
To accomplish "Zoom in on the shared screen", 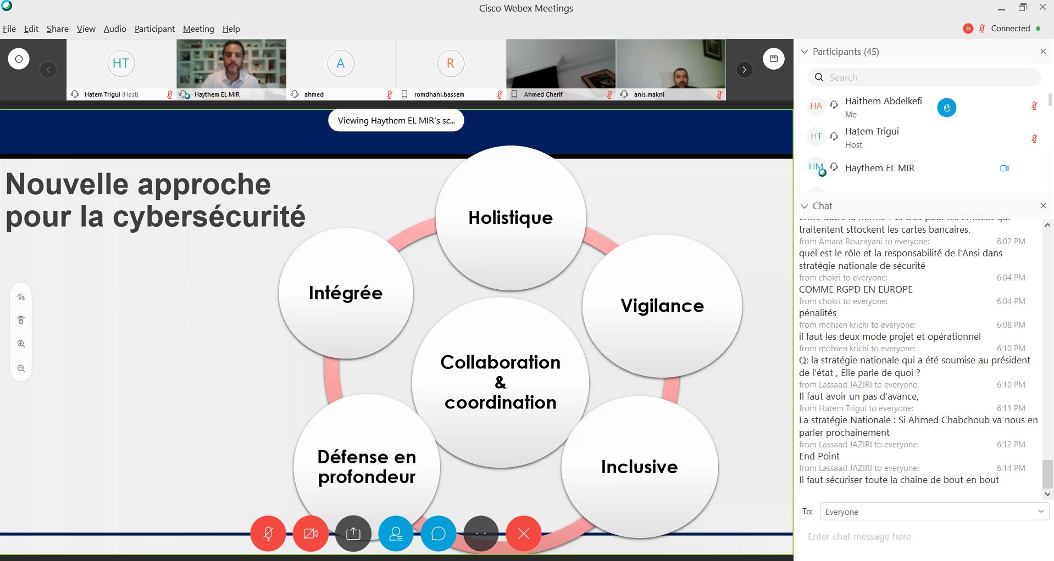I will tap(21, 344).
